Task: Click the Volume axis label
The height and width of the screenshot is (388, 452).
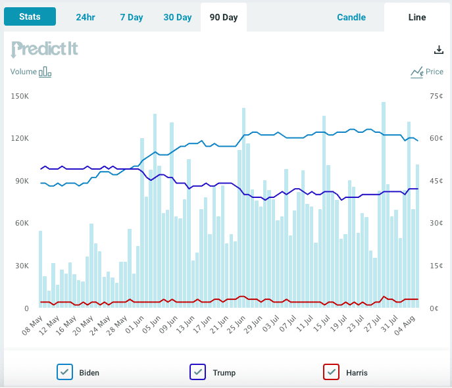Action: pos(23,72)
